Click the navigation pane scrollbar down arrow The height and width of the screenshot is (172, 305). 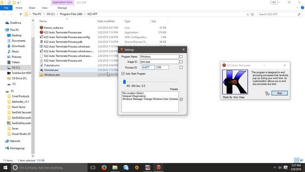(33, 156)
